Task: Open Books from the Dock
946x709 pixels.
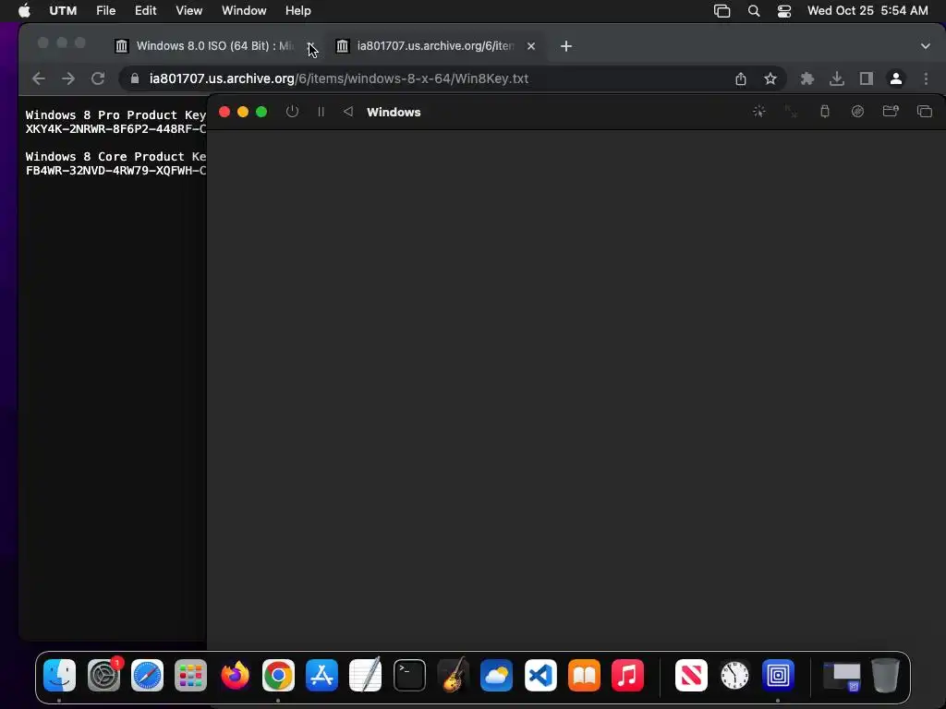Action: pos(584,675)
